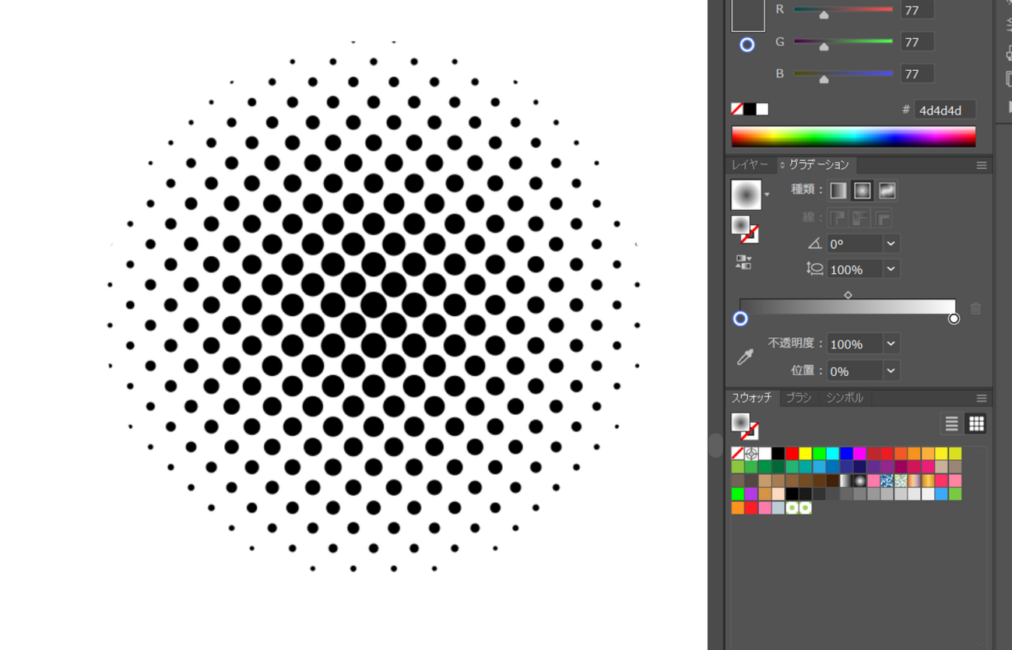
Task: Switch to the ブラシ (Brushes) tab
Action: tap(799, 398)
